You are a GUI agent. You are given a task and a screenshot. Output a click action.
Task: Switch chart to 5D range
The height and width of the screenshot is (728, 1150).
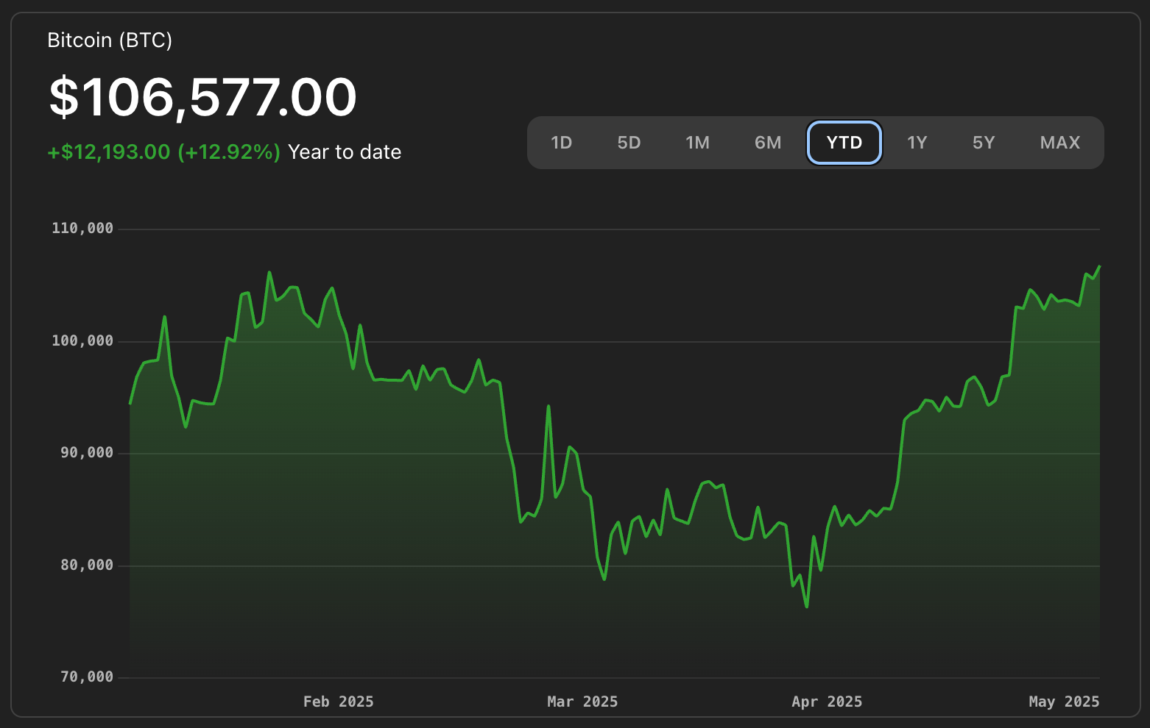(x=629, y=143)
